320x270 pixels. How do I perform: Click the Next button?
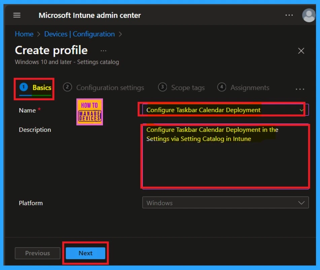[x=85, y=253]
